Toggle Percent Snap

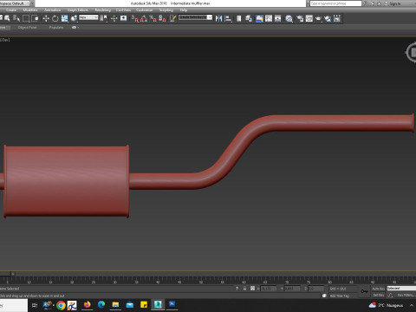[153, 18]
